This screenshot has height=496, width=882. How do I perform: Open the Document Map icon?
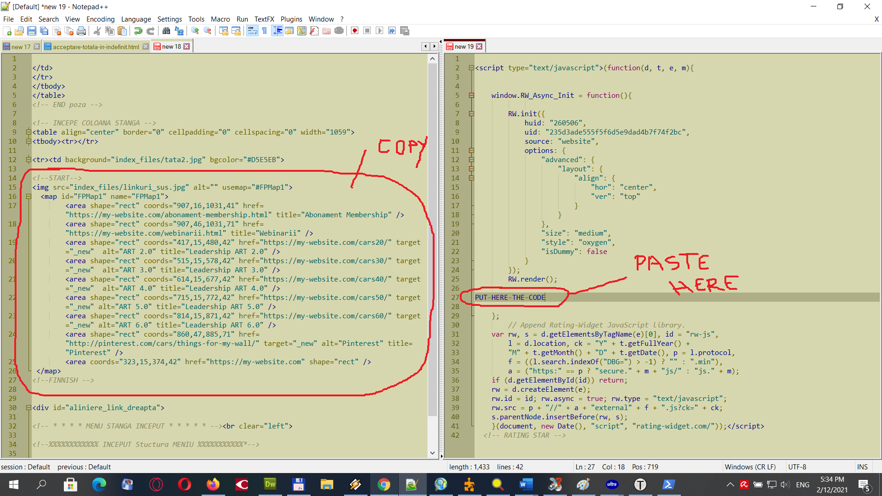302,31
